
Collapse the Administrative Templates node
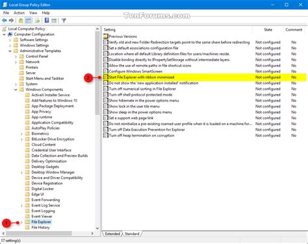[x=10, y=51]
